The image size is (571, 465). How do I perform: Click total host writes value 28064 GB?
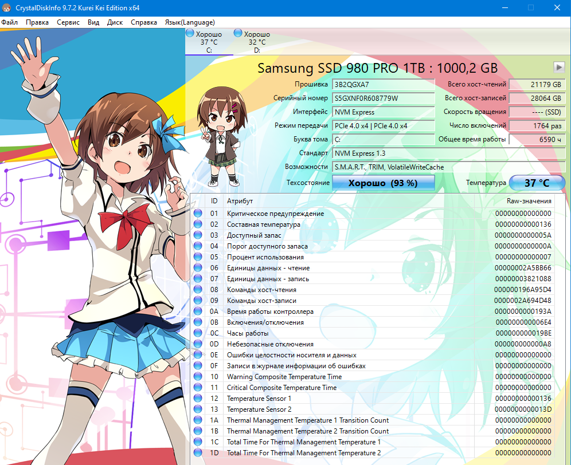tap(537, 98)
